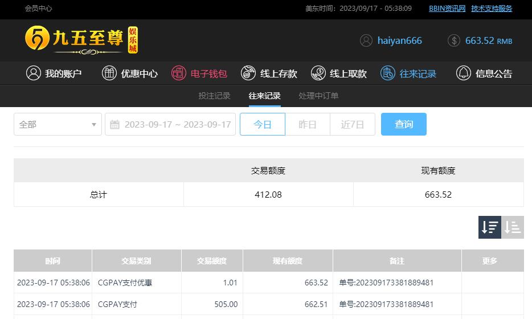Click the 更多 column header
The image size is (532, 319).
(x=493, y=261)
